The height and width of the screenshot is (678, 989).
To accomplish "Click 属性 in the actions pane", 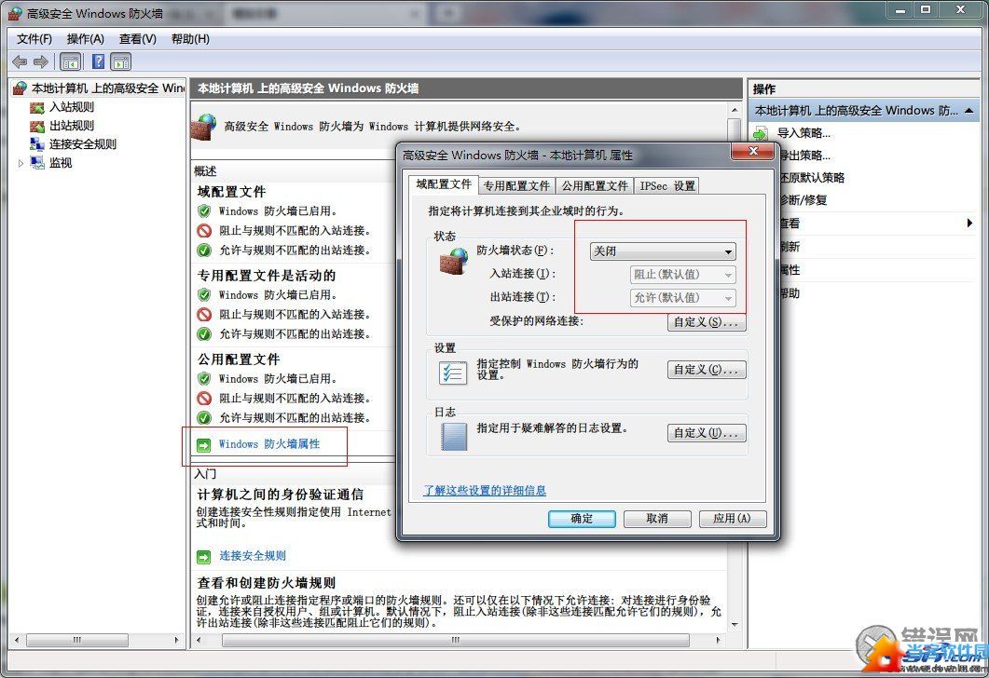I will pos(790,270).
